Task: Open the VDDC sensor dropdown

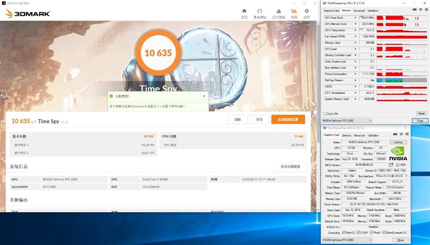Action: point(355,87)
